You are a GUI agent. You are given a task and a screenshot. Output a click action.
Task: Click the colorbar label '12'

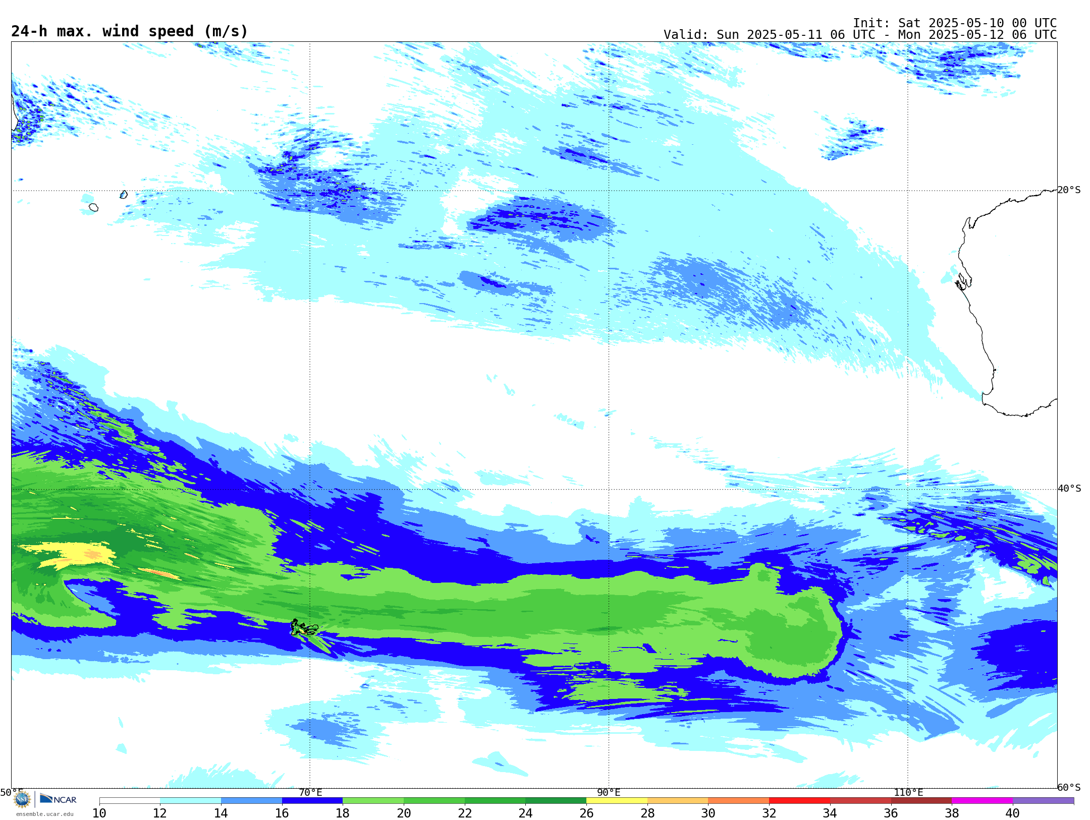click(x=160, y=813)
